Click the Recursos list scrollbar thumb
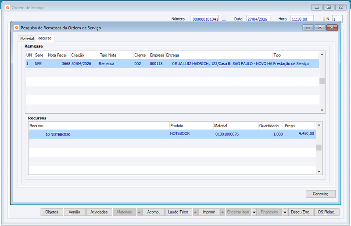Viewport: 351px width, 226px height. (x=319, y=147)
